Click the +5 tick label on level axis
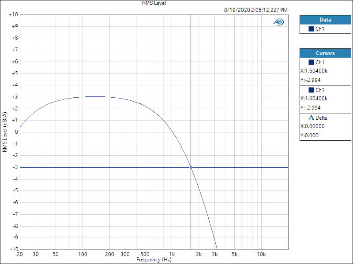Screen dimensions: 353x264 point(15,73)
